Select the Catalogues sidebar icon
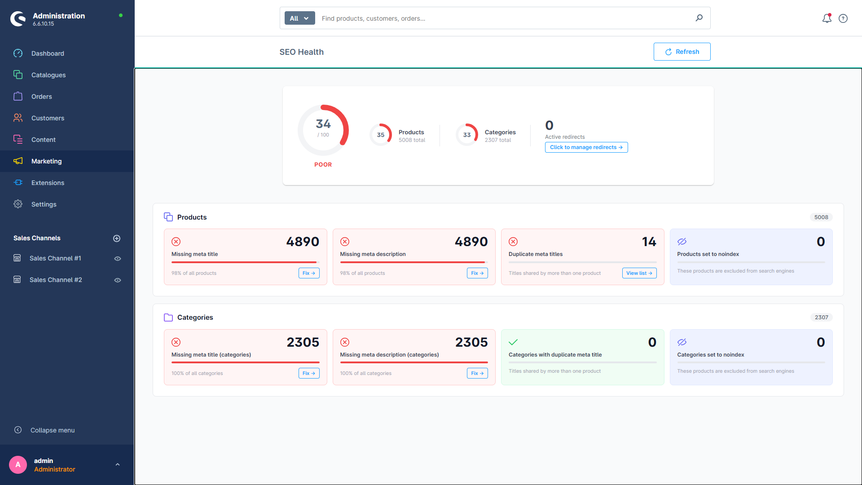 [x=18, y=75]
